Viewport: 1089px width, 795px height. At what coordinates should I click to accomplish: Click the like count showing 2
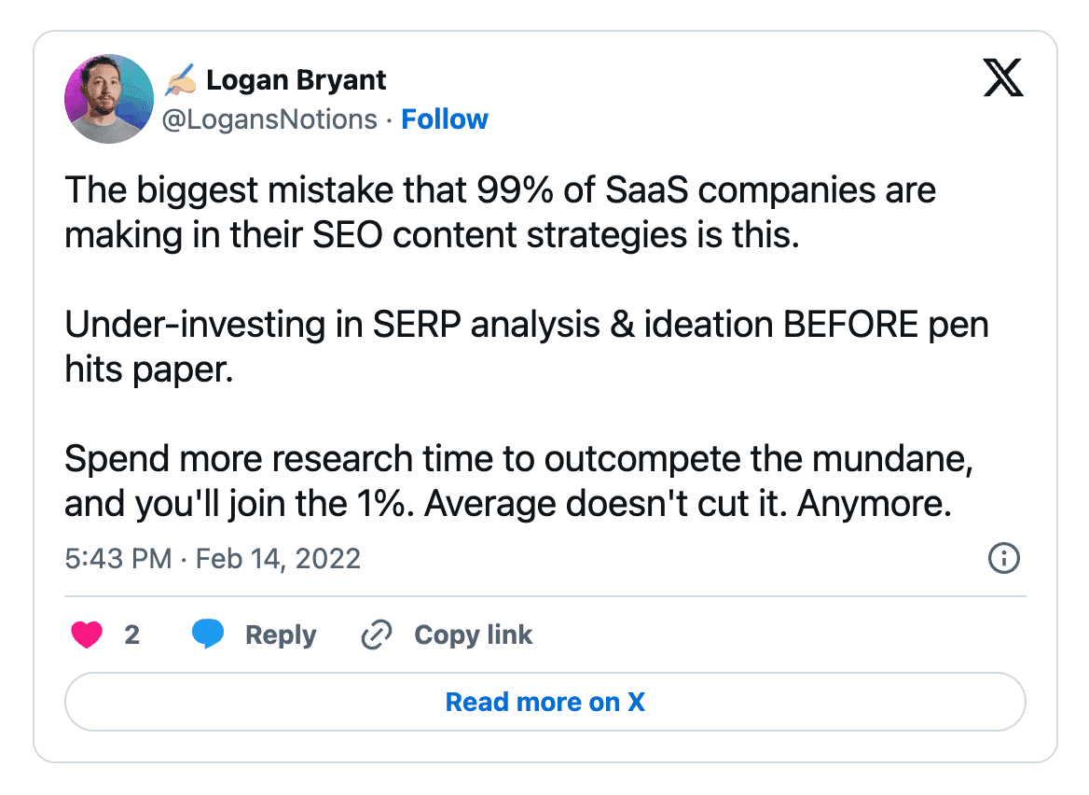pyautogui.click(x=132, y=635)
